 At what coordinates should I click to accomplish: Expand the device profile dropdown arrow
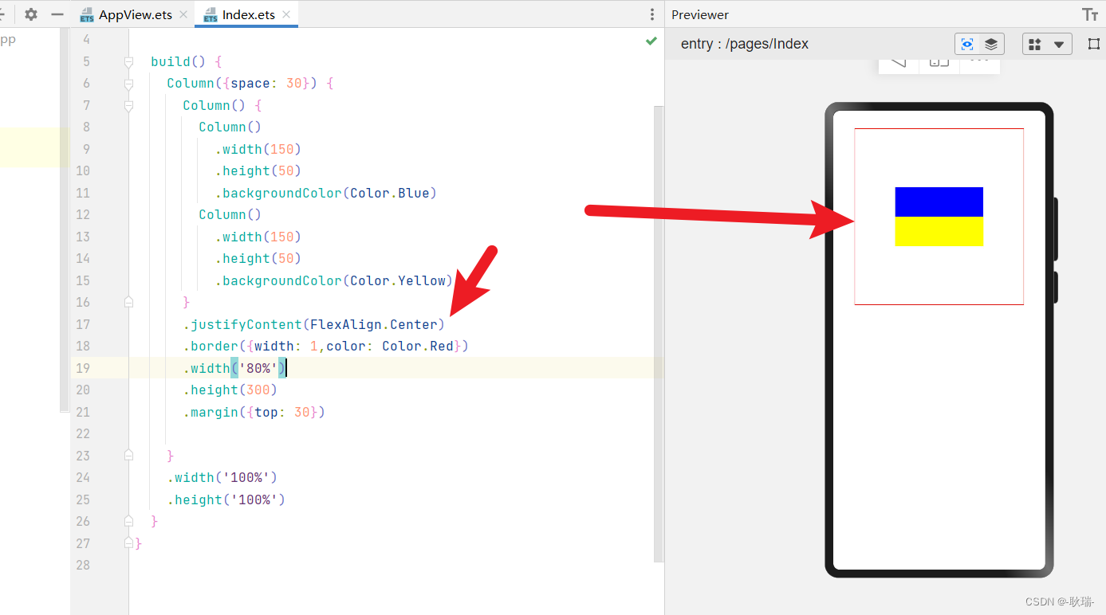1059,45
